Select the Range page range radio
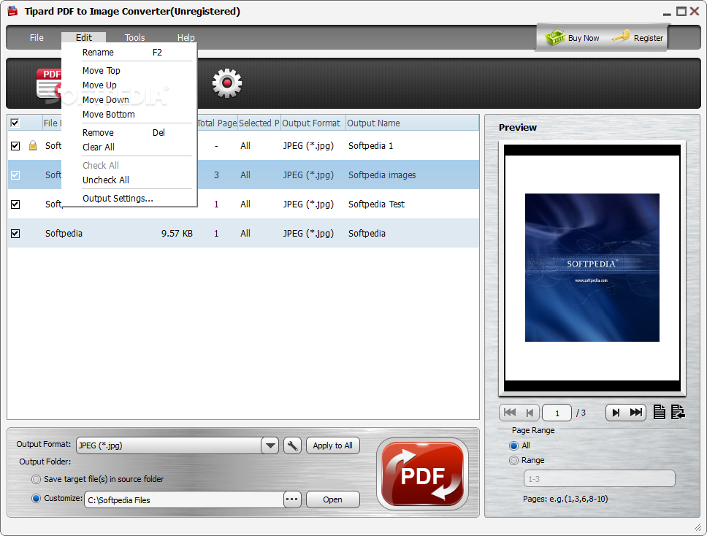 tap(513, 460)
